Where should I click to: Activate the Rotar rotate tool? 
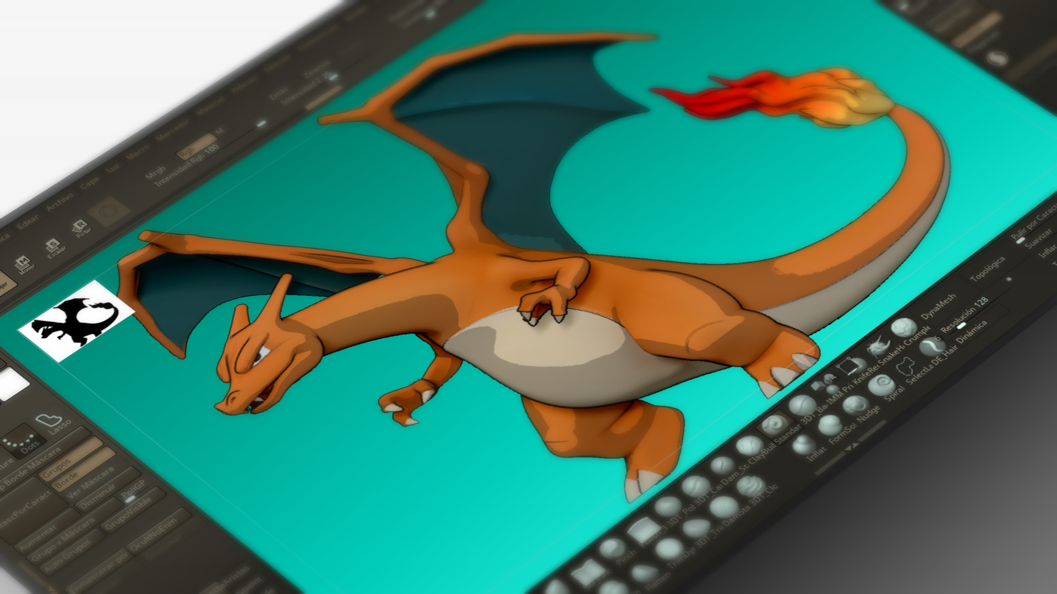point(81,227)
